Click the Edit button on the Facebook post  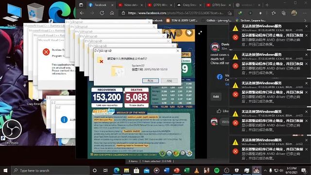pyautogui.click(x=216, y=97)
